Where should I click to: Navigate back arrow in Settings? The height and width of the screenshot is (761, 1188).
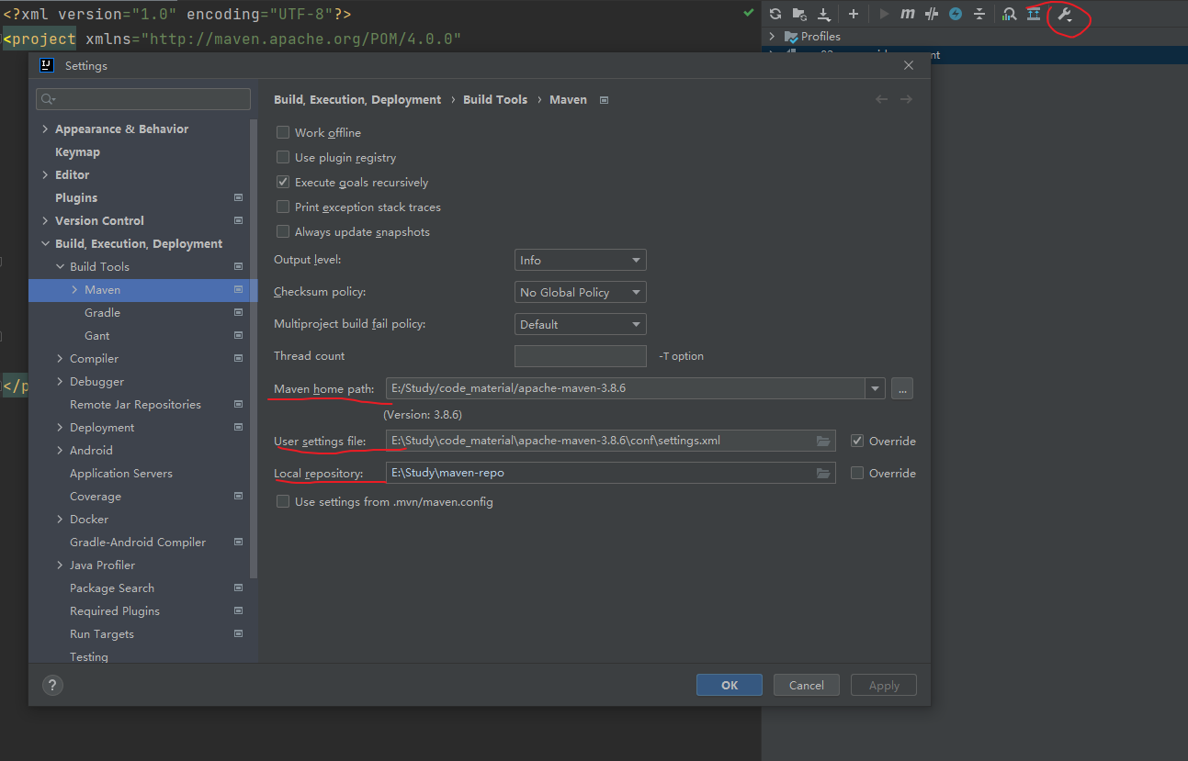click(882, 99)
